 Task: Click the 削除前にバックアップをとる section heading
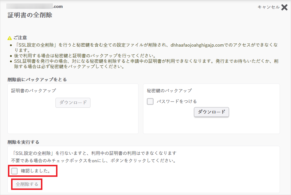pyautogui.click(x=37, y=80)
